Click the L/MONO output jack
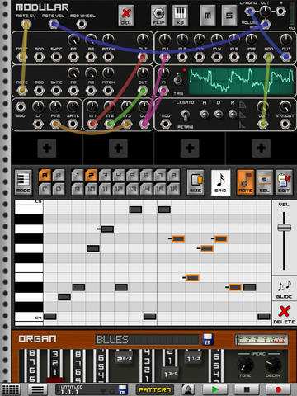This screenshot has width=297, height=396. (x=250, y=12)
